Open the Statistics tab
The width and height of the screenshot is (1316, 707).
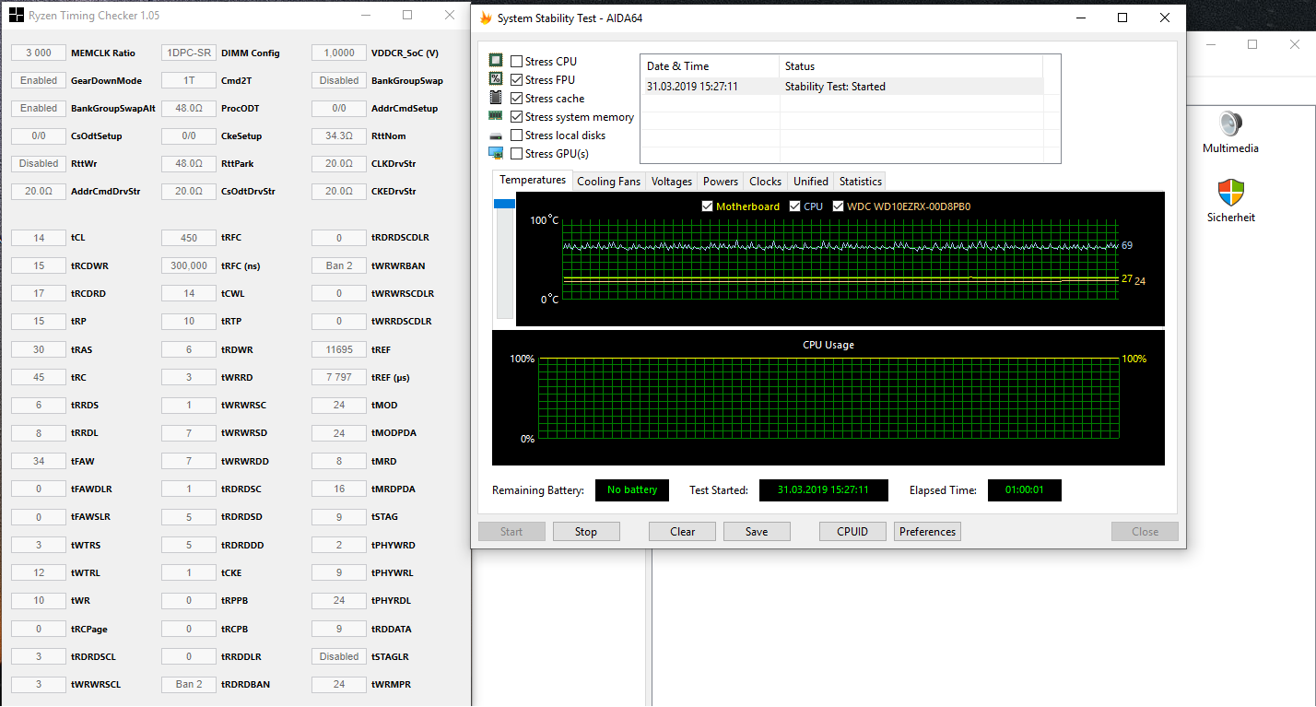tap(861, 182)
